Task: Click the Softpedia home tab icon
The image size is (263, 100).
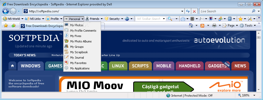Action: tap(12, 66)
